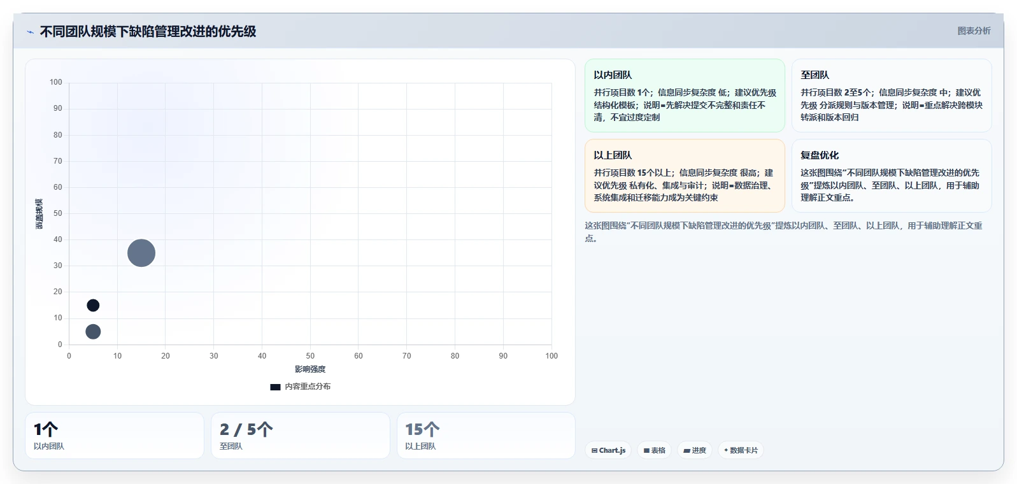Open the 以内团队 green card
Image resolution: width=1017 pixels, height=484 pixels.
click(685, 96)
